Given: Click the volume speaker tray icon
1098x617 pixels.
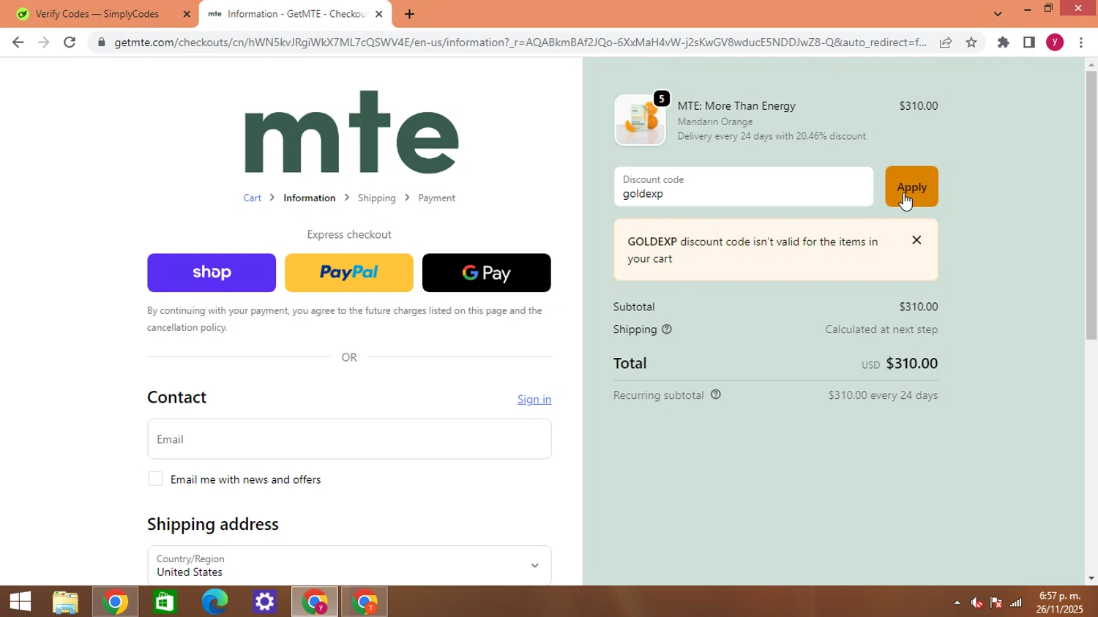Looking at the screenshot, I should coord(976,602).
